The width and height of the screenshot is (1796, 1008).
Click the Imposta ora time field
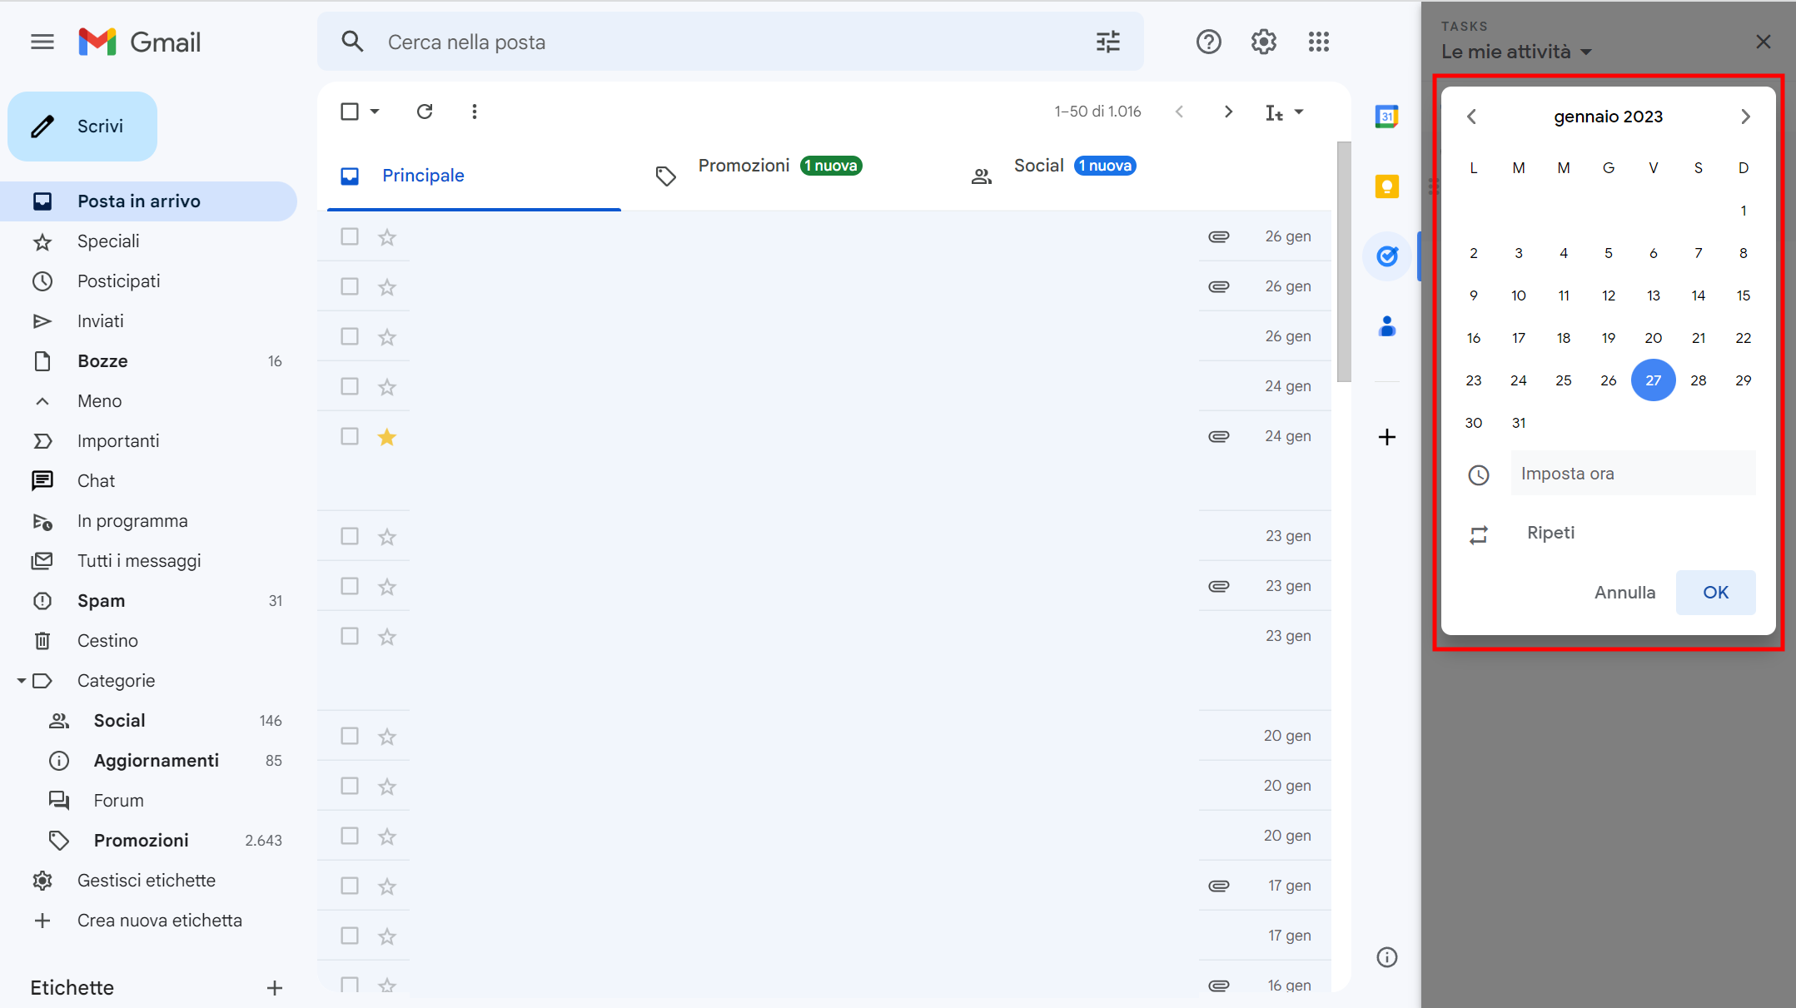click(x=1632, y=473)
